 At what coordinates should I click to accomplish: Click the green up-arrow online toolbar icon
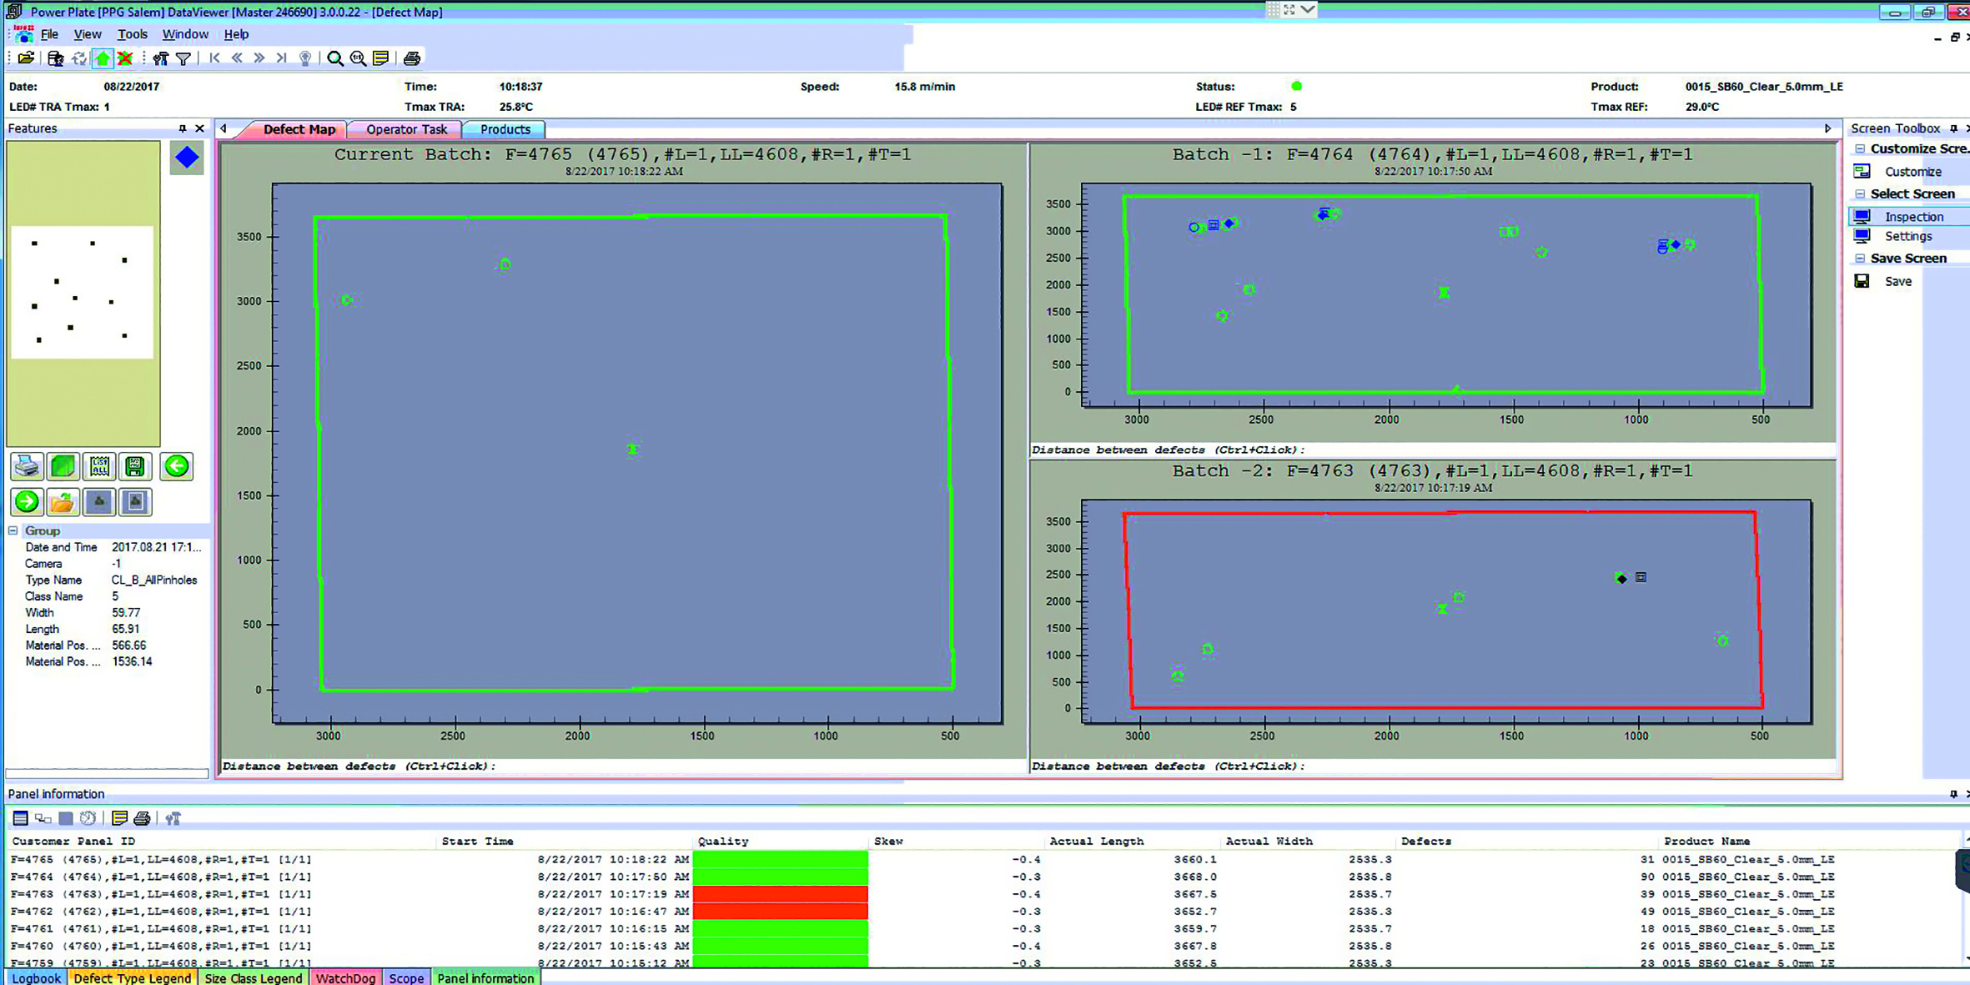(103, 58)
